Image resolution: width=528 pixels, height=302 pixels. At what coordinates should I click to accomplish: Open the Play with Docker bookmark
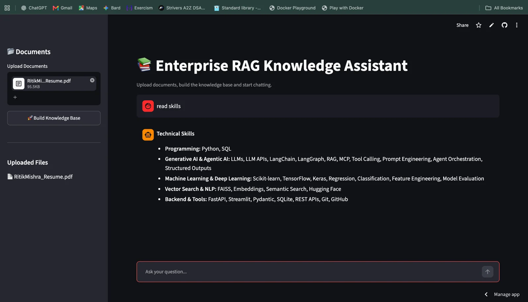[x=343, y=8]
